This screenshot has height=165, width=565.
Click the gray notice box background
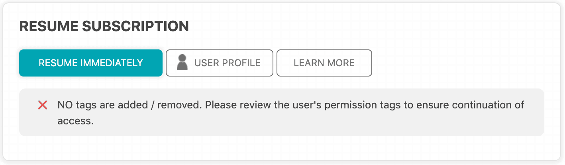(x=282, y=112)
